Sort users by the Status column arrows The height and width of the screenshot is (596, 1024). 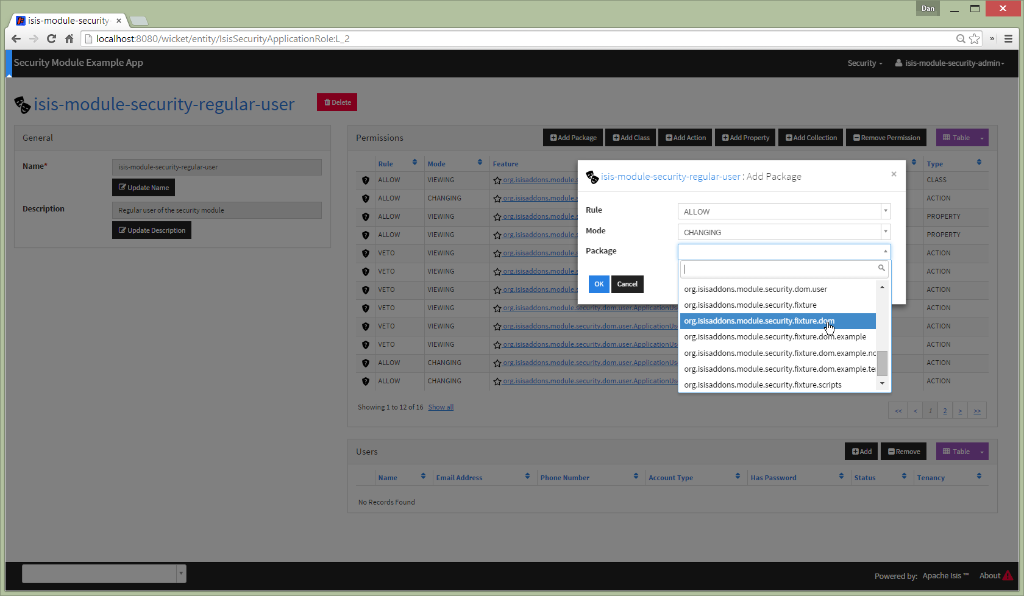tap(904, 476)
